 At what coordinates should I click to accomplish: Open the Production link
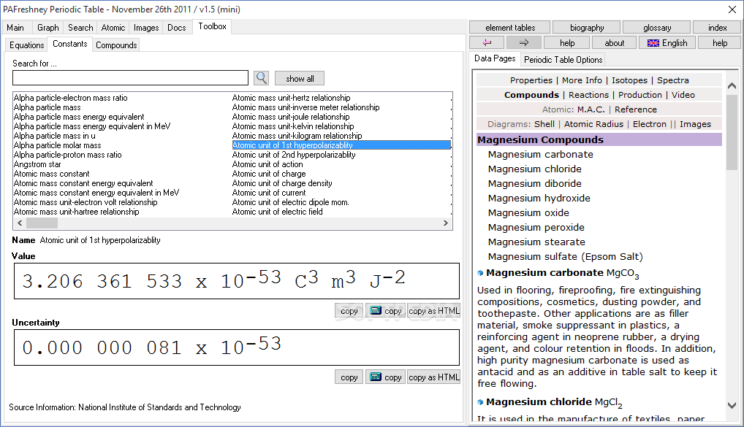coord(639,95)
